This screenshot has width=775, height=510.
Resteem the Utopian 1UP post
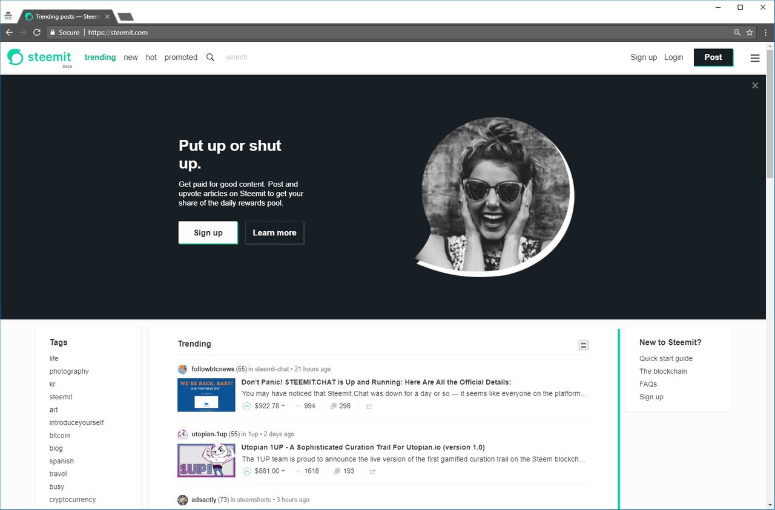point(373,472)
